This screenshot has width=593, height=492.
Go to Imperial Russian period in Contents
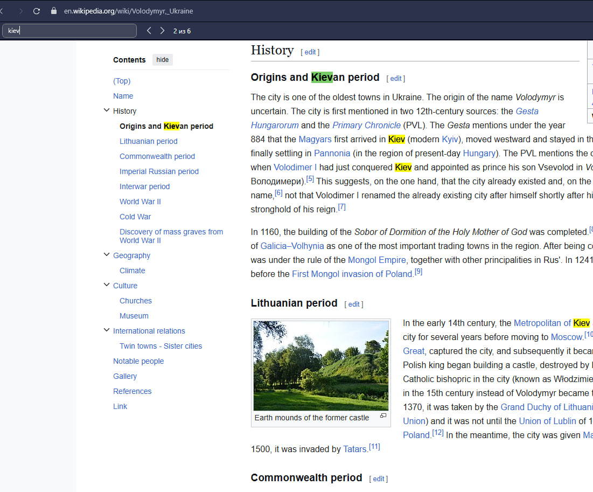pyautogui.click(x=159, y=172)
